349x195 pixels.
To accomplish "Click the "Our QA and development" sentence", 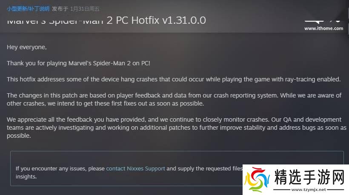I will click(306, 120).
